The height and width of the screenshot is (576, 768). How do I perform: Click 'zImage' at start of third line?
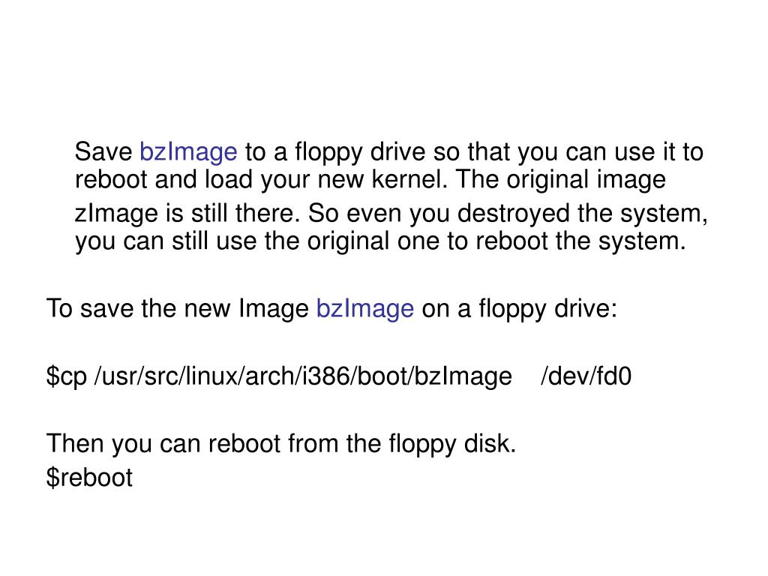tap(116, 214)
